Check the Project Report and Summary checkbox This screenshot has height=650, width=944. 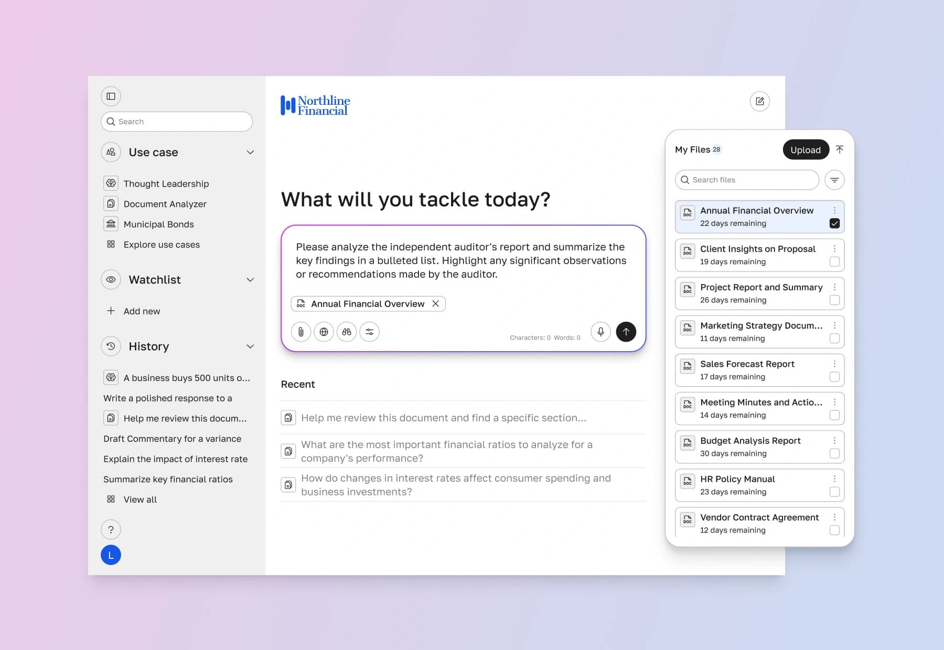pyautogui.click(x=834, y=300)
